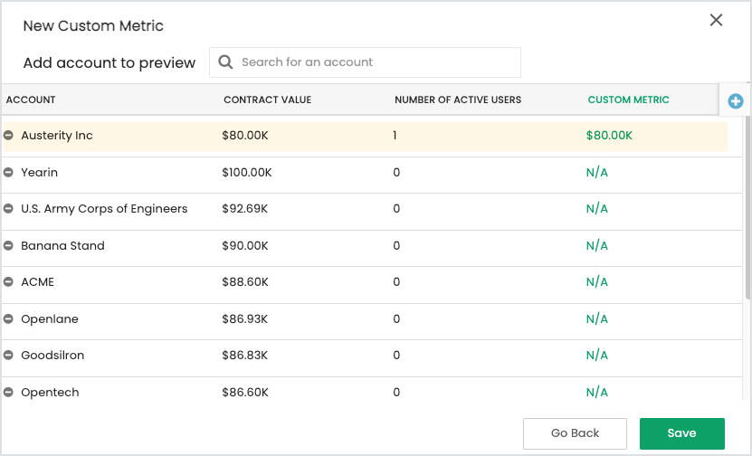Click Yearin's active users count 0

[x=396, y=172]
